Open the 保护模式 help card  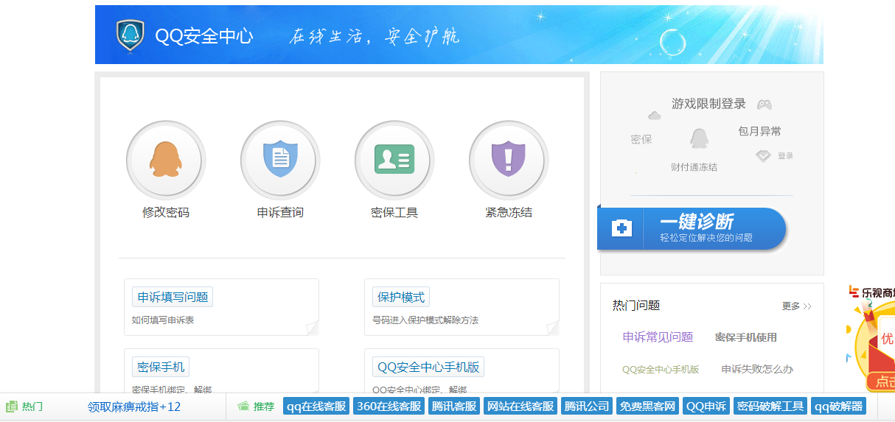(x=462, y=307)
